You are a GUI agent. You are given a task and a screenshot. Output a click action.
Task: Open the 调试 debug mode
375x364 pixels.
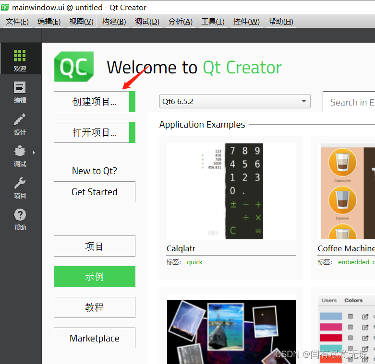[x=20, y=156]
